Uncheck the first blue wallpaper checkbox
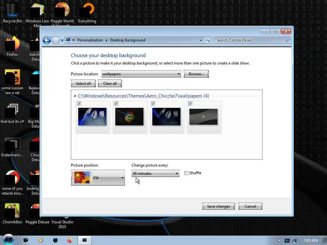Image resolution: width=327 pixels, height=245 pixels. (x=79, y=104)
